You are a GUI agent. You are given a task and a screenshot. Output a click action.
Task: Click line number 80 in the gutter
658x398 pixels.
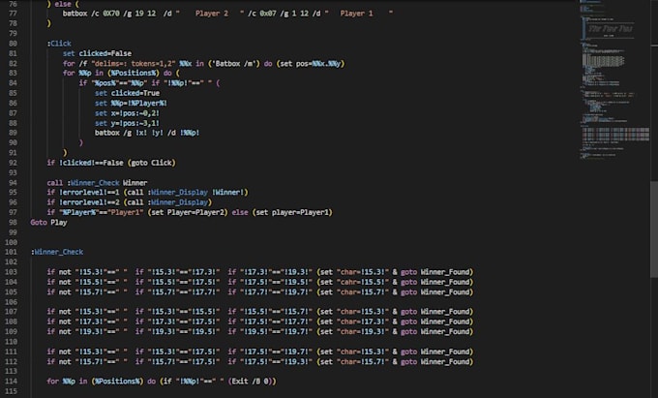tap(13, 44)
